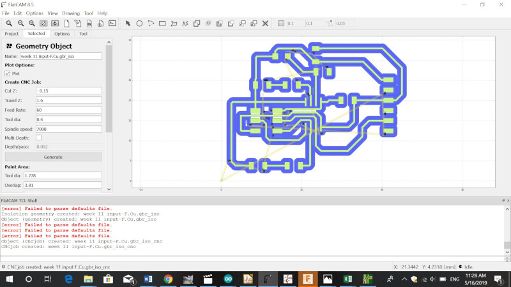Open the Drawing menu
Viewport: 511px width, 287px height.
coord(71,13)
